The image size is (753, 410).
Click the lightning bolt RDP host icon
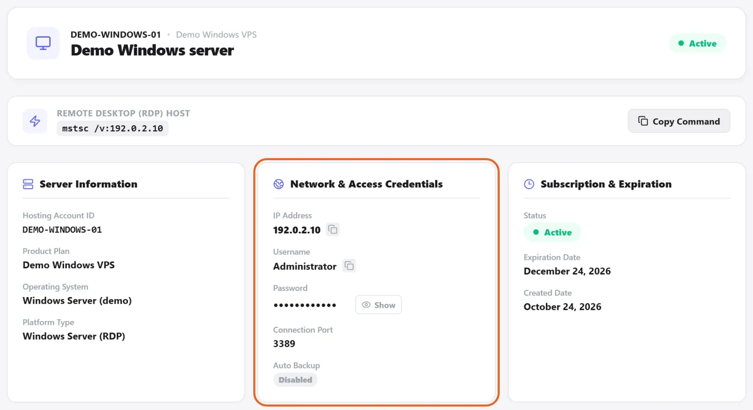point(35,121)
